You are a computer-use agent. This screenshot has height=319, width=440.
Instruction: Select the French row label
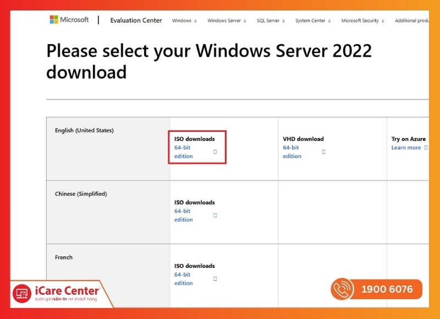point(64,257)
